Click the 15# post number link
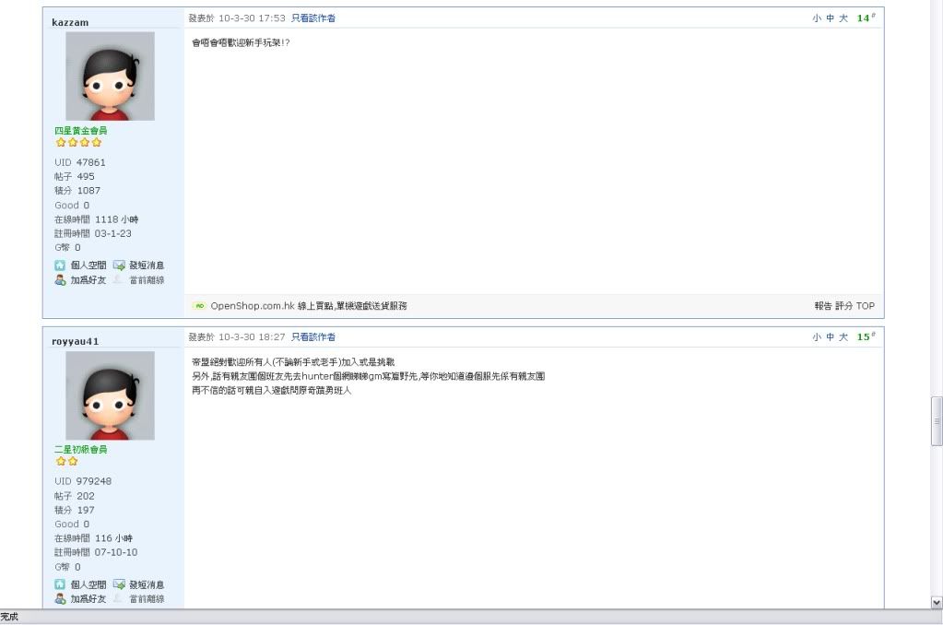This screenshot has height=625, width=943. 866,337
